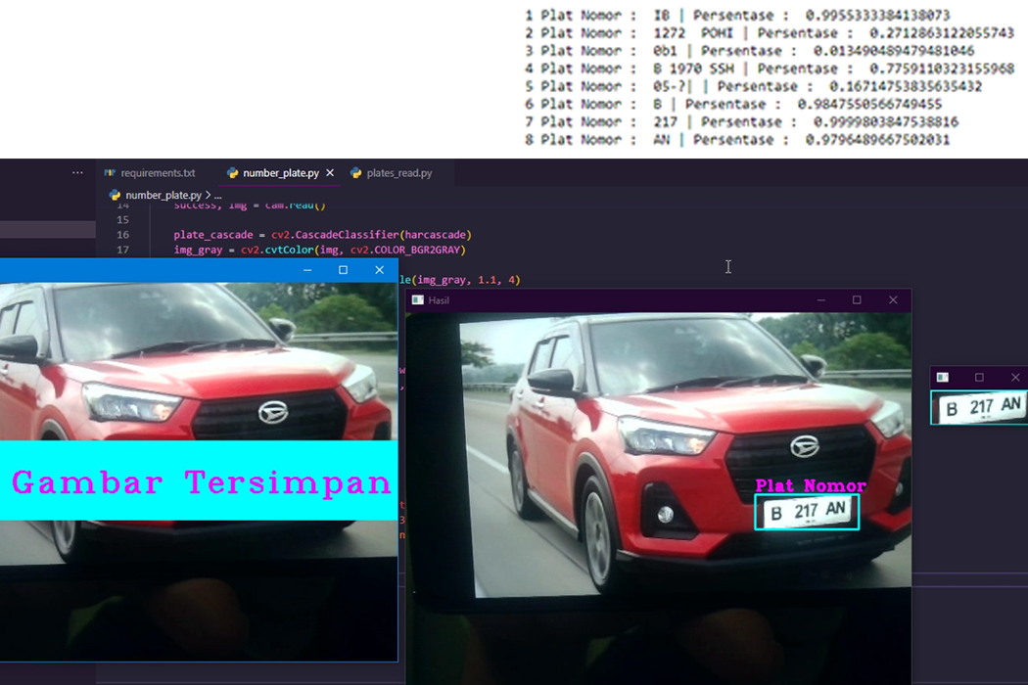The height and width of the screenshot is (685, 1028).
Task: Expand the breadcrumb ellipsis after number_plate.py
Action: coord(218,195)
